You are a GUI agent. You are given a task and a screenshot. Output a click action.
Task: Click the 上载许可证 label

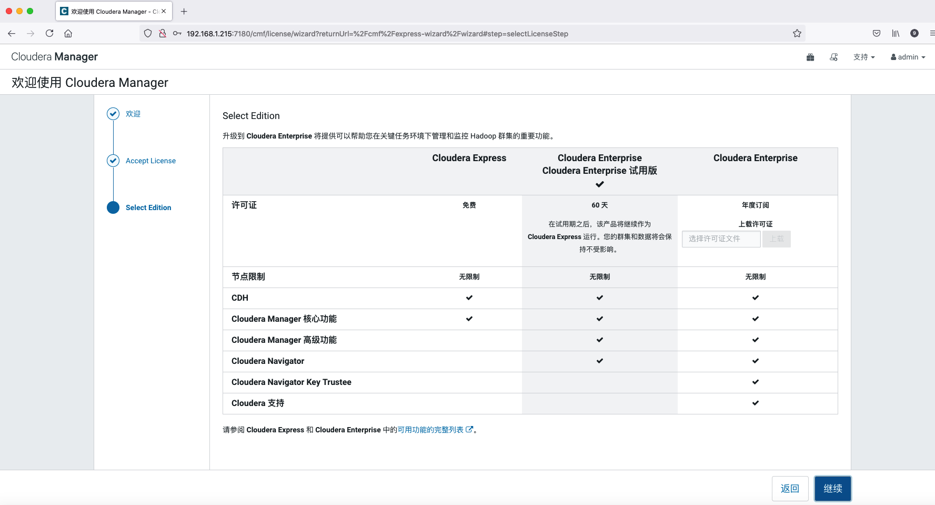756,224
